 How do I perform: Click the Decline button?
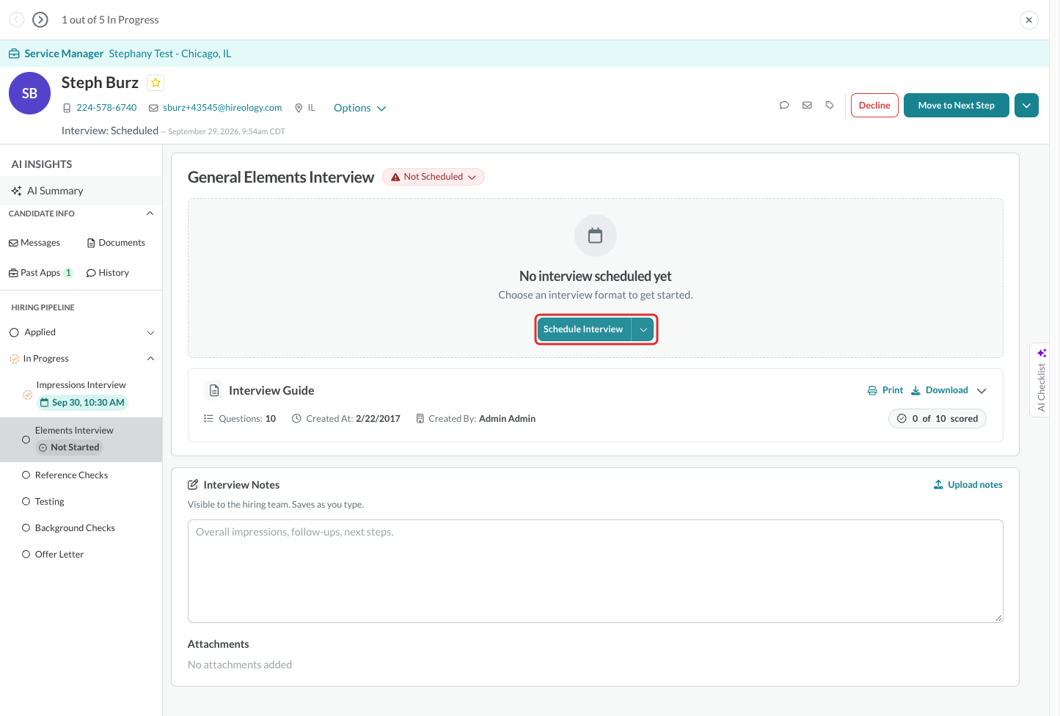coord(874,106)
